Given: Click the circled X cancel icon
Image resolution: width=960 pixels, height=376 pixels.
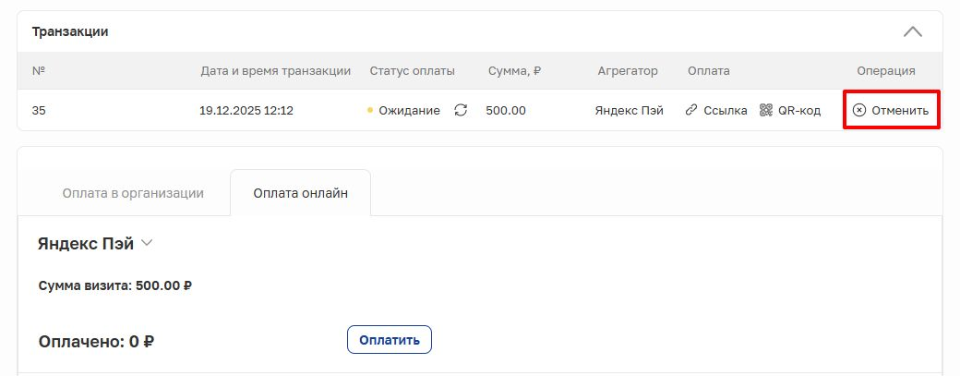Looking at the screenshot, I should 859,110.
